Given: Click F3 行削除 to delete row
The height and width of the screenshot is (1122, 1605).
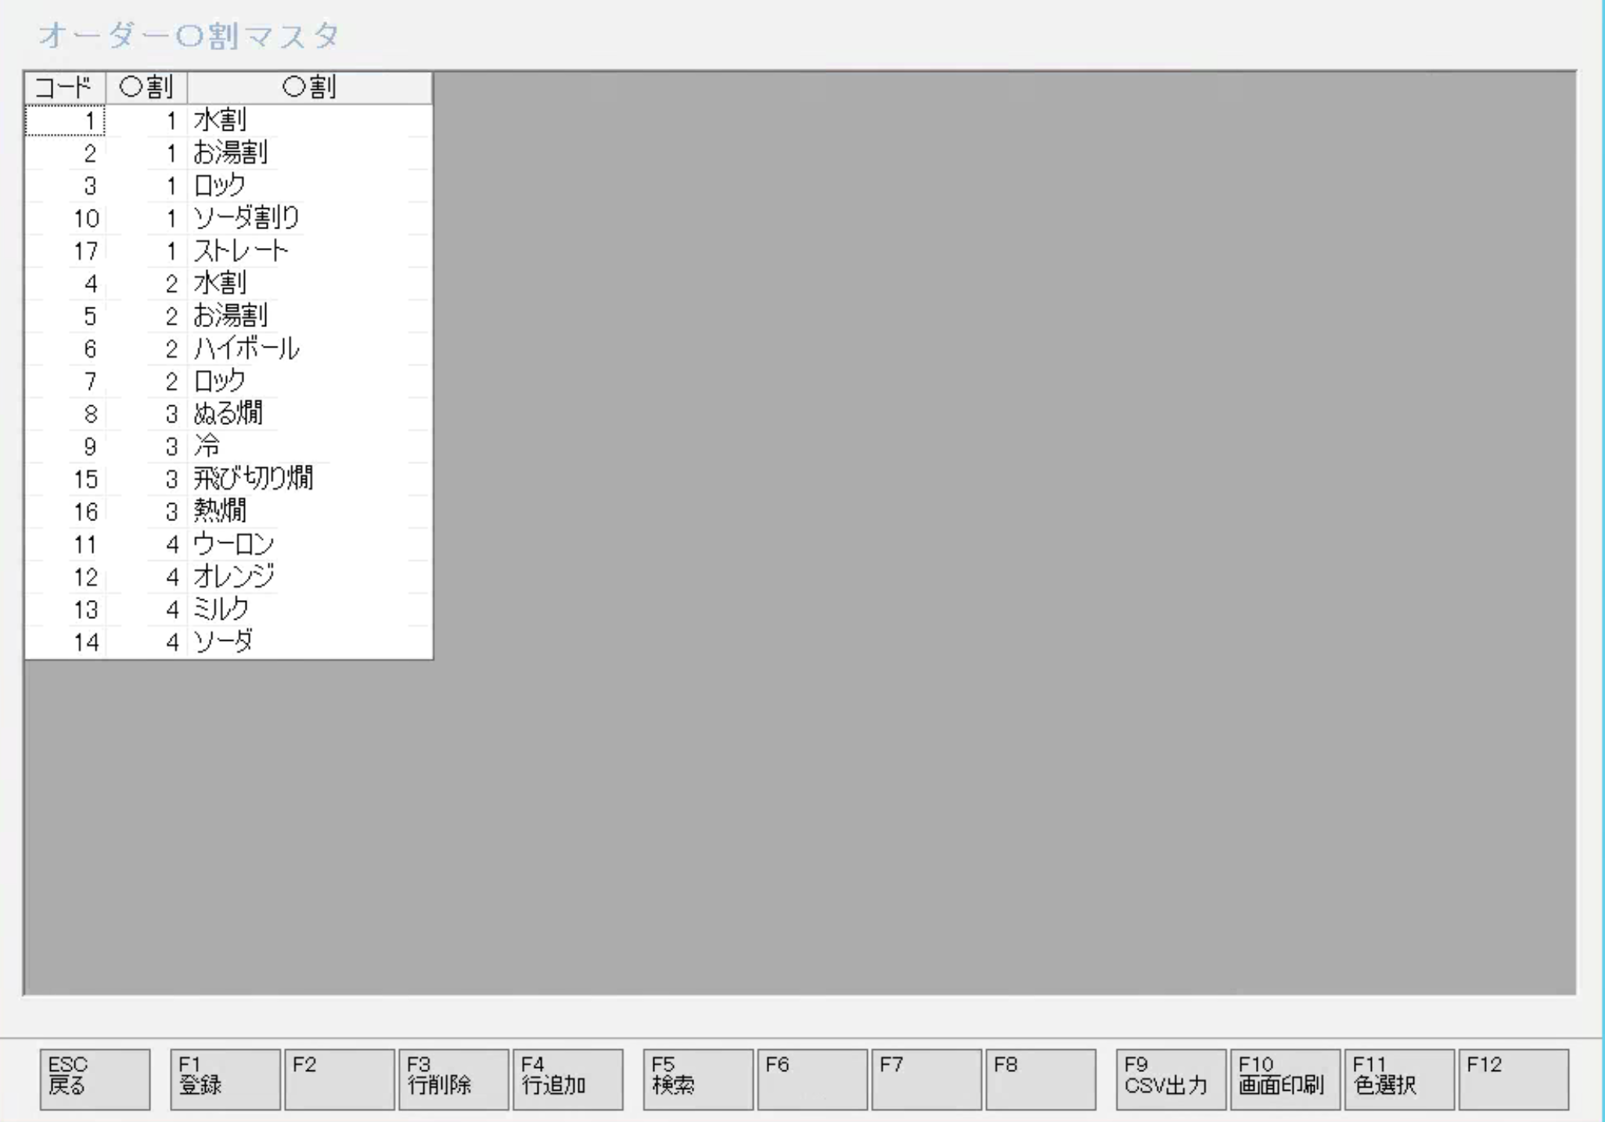Looking at the screenshot, I should coord(453,1078).
